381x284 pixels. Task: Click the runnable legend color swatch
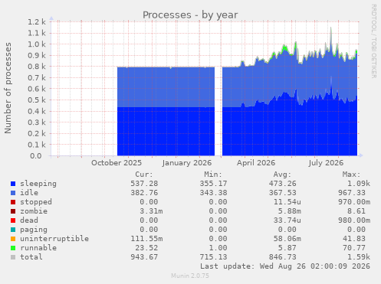click(13, 248)
